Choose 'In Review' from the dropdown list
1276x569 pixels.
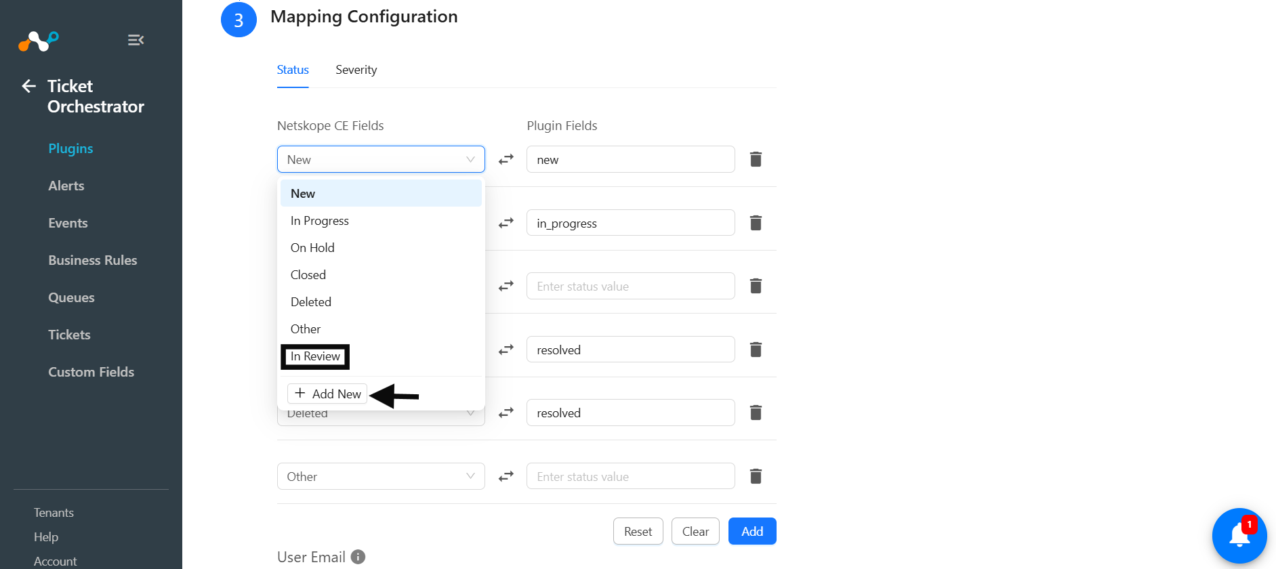tap(315, 356)
